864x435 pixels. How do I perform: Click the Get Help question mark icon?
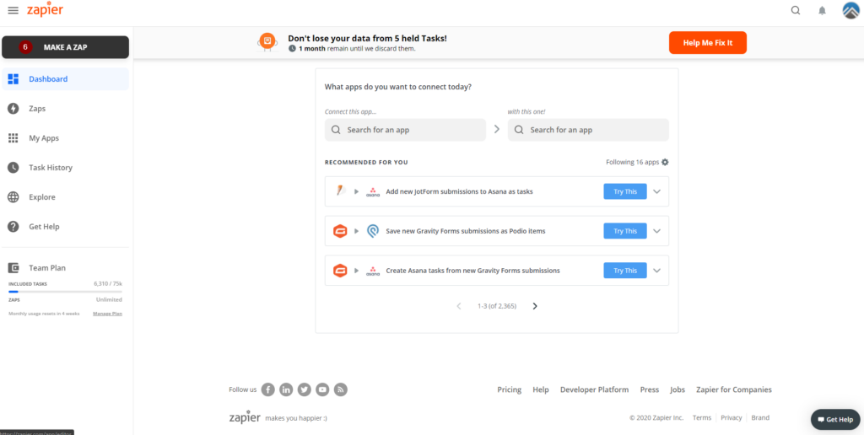click(x=13, y=226)
